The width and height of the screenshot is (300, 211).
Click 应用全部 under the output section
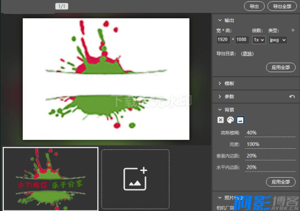tap(281, 67)
